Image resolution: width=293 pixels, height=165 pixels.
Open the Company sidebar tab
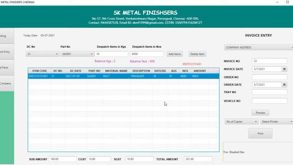[x=7, y=83]
